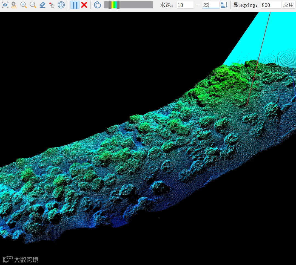Activate the point picking hand tool
296x265 pixels.
52,5
